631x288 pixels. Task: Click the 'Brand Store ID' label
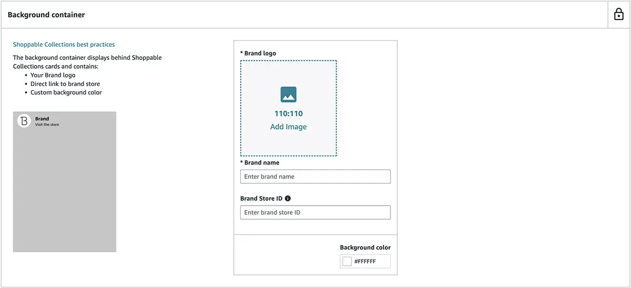261,199
